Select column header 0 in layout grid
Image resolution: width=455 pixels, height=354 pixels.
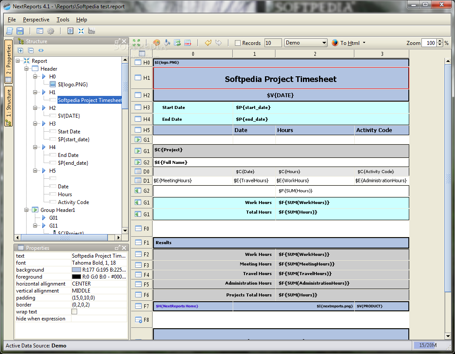pyautogui.click(x=193, y=54)
